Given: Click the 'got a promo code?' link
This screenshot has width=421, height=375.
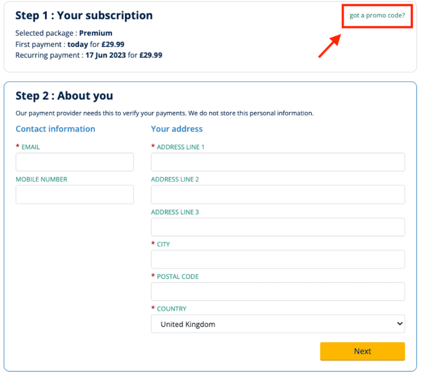Looking at the screenshot, I should click(x=377, y=16).
